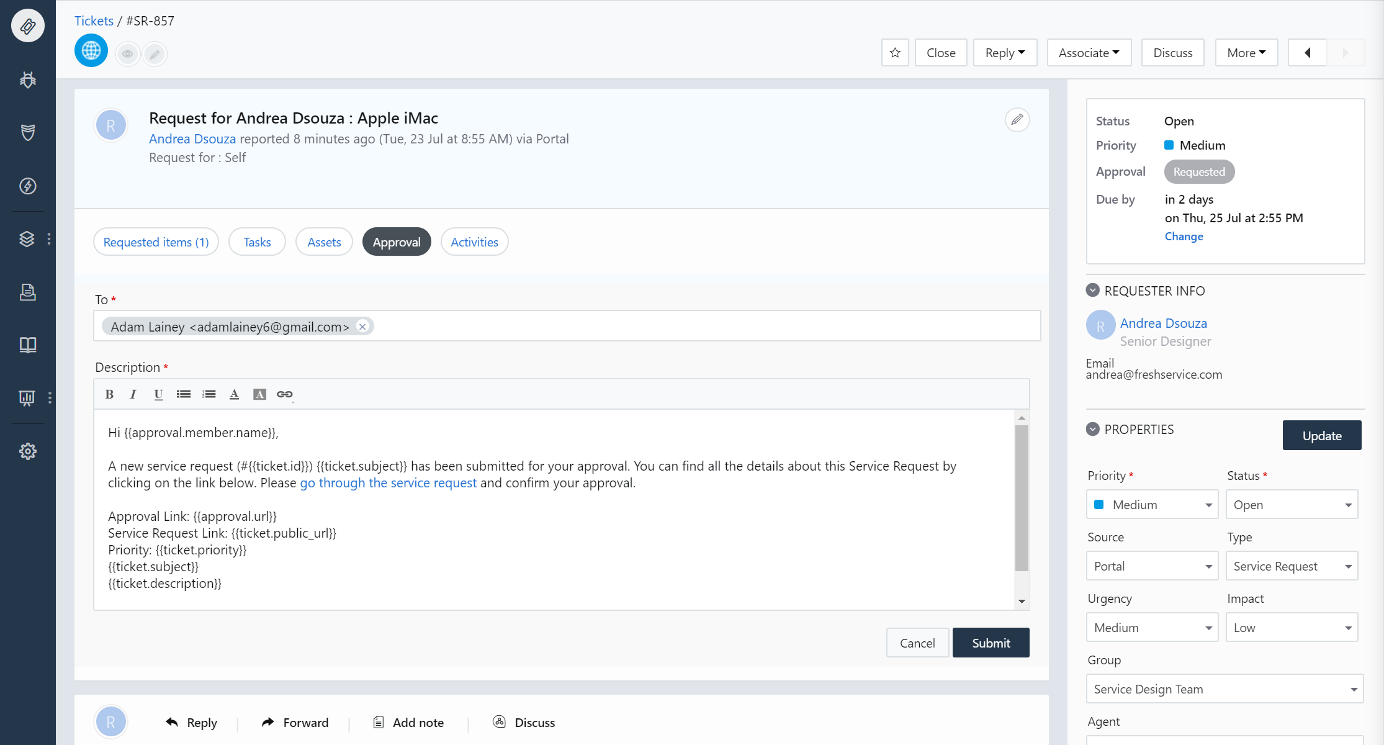This screenshot has width=1384, height=745.
Task: Click the Submit button for the approval email
Action: tap(991, 643)
